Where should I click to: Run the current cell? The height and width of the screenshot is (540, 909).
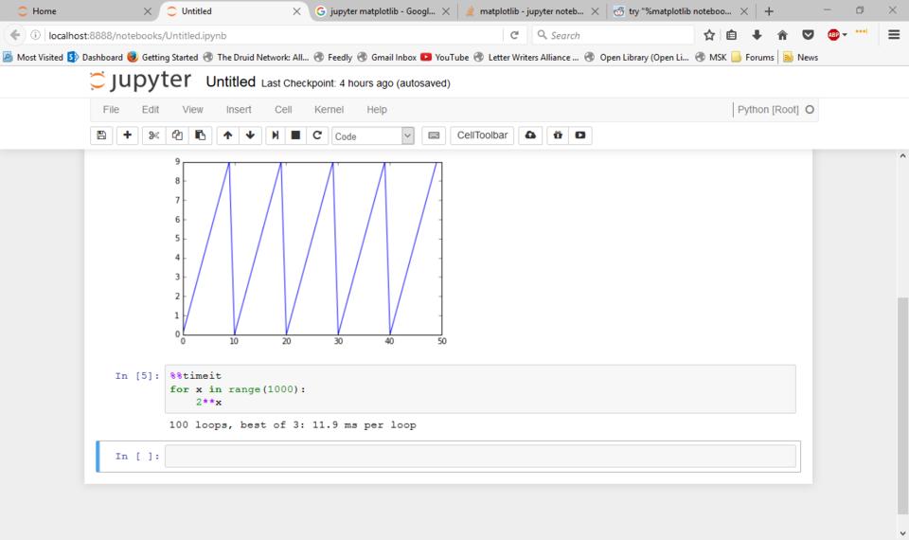[x=276, y=135]
